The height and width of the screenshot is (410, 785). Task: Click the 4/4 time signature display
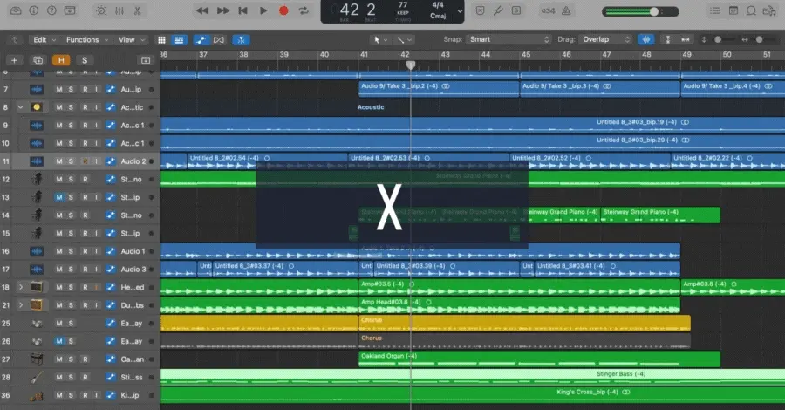[x=438, y=5]
